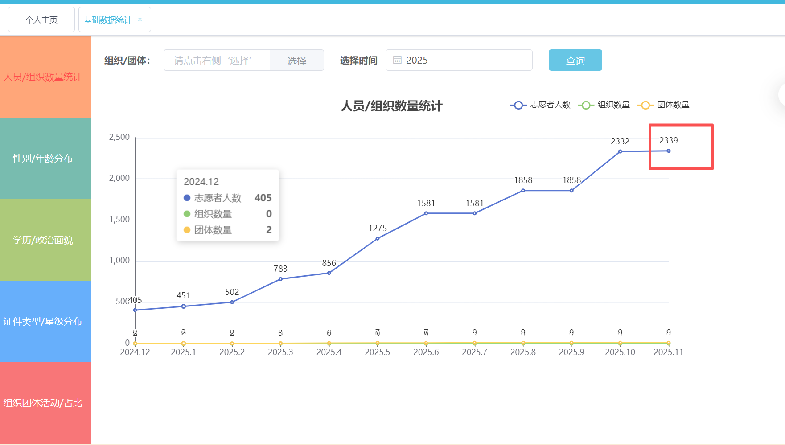This screenshot has width=785, height=445.
Task: Click the yellow circle icon beside 团体数量
Action: (x=645, y=105)
